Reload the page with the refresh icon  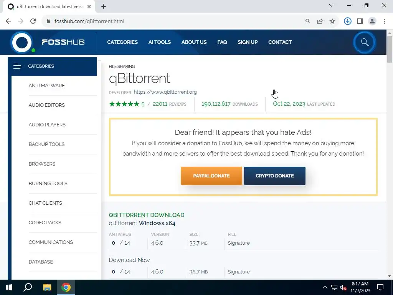pos(33,22)
